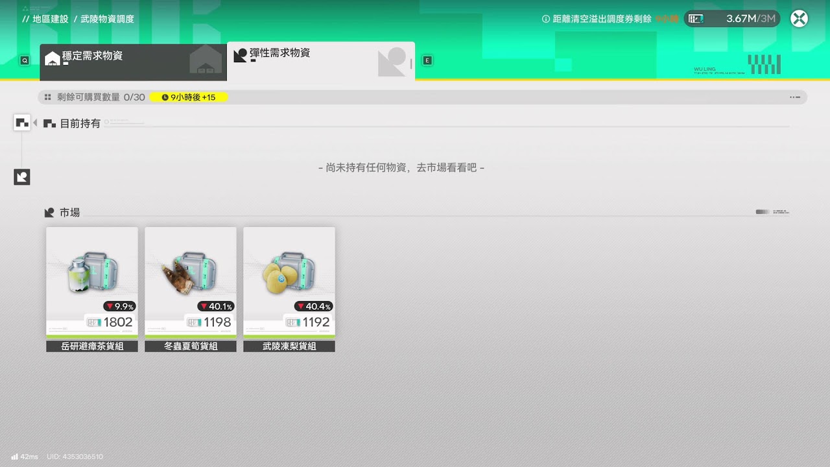Click the 9.9% price drop badge
The image size is (830, 467).
(x=119, y=306)
